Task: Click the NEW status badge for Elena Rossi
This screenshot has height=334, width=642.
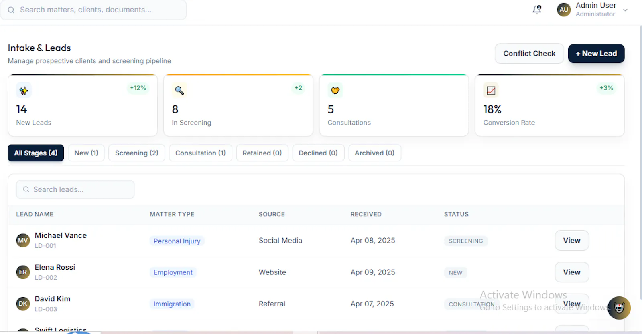Action: click(x=455, y=273)
